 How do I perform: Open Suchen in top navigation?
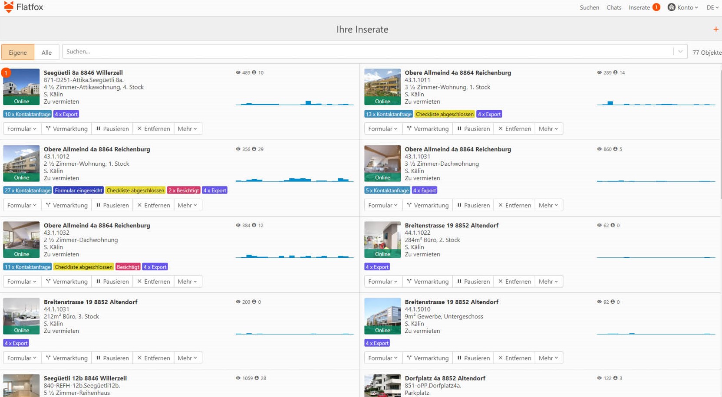[x=589, y=7]
